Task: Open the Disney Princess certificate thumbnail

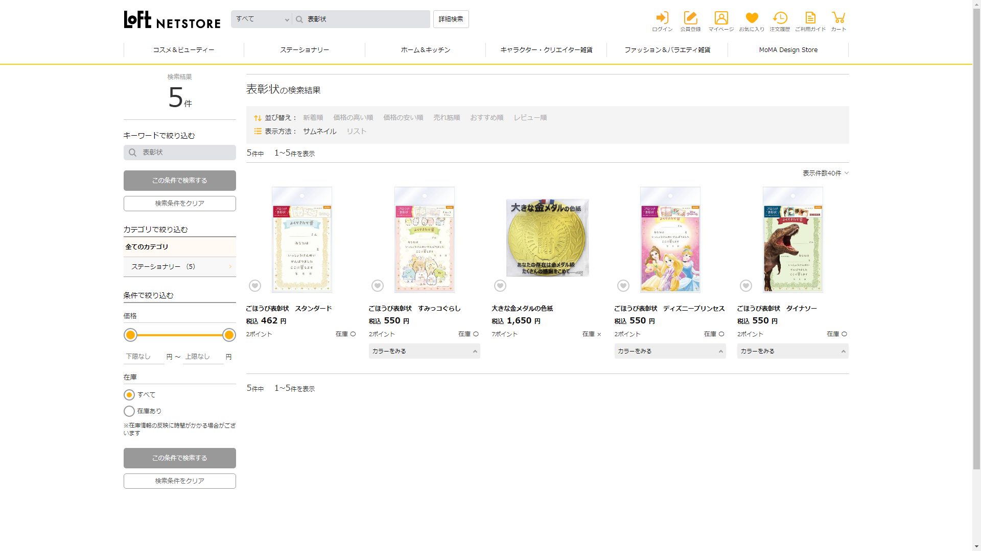Action: pyautogui.click(x=670, y=240)
